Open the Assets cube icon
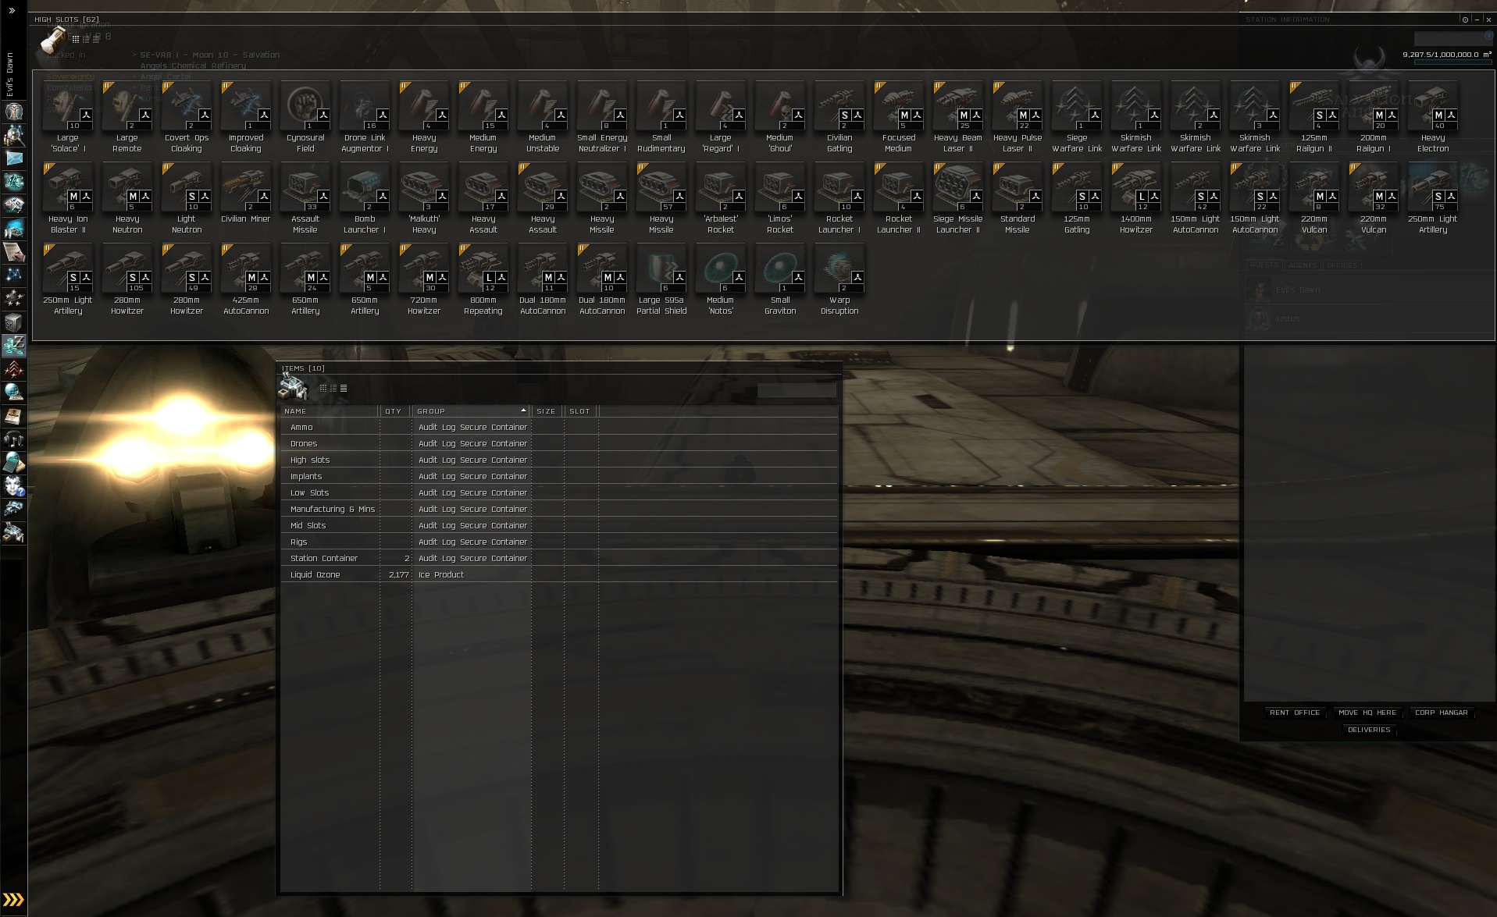The width and height of the screenshot is (1497, 917). (14, 322)
